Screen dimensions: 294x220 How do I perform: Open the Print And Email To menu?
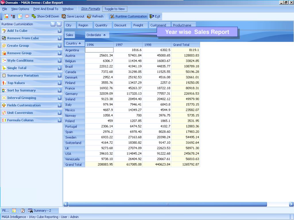46,9
